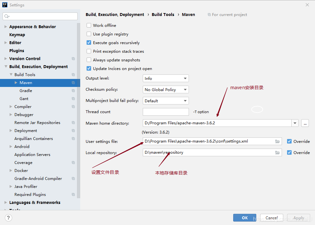Click project-level icon on Maven row
Image resolution: width=315 pixels, height=225 pixels.
tap(73, 83)
